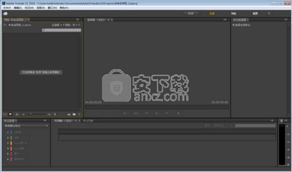This screenshot has width=292, height=172.
Task: Click the monitor scrub bar
Action: 157,107
